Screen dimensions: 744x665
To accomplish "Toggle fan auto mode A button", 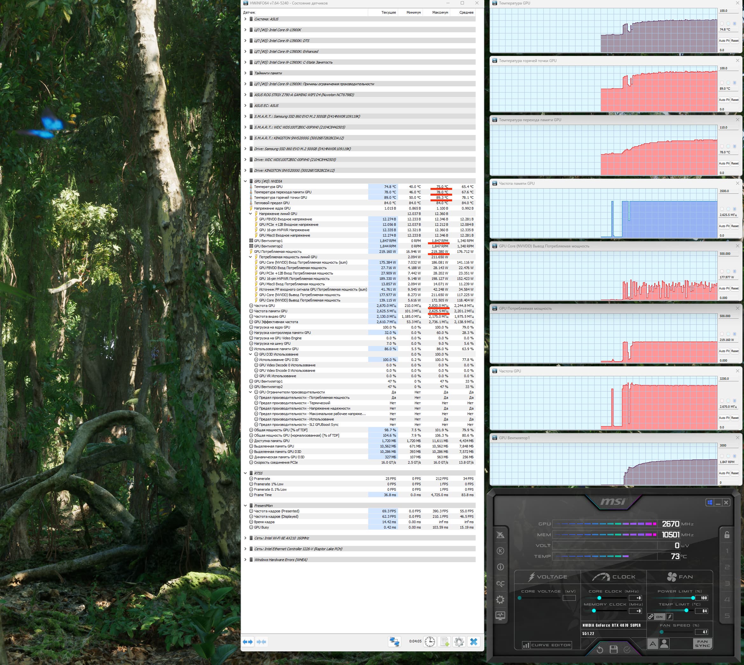I will pyautogui.click(x=652, y=643).
